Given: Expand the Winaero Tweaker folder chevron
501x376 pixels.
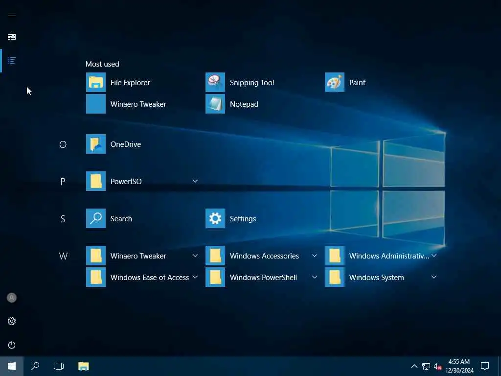Looking at the screenshot, I should point(195,256).
